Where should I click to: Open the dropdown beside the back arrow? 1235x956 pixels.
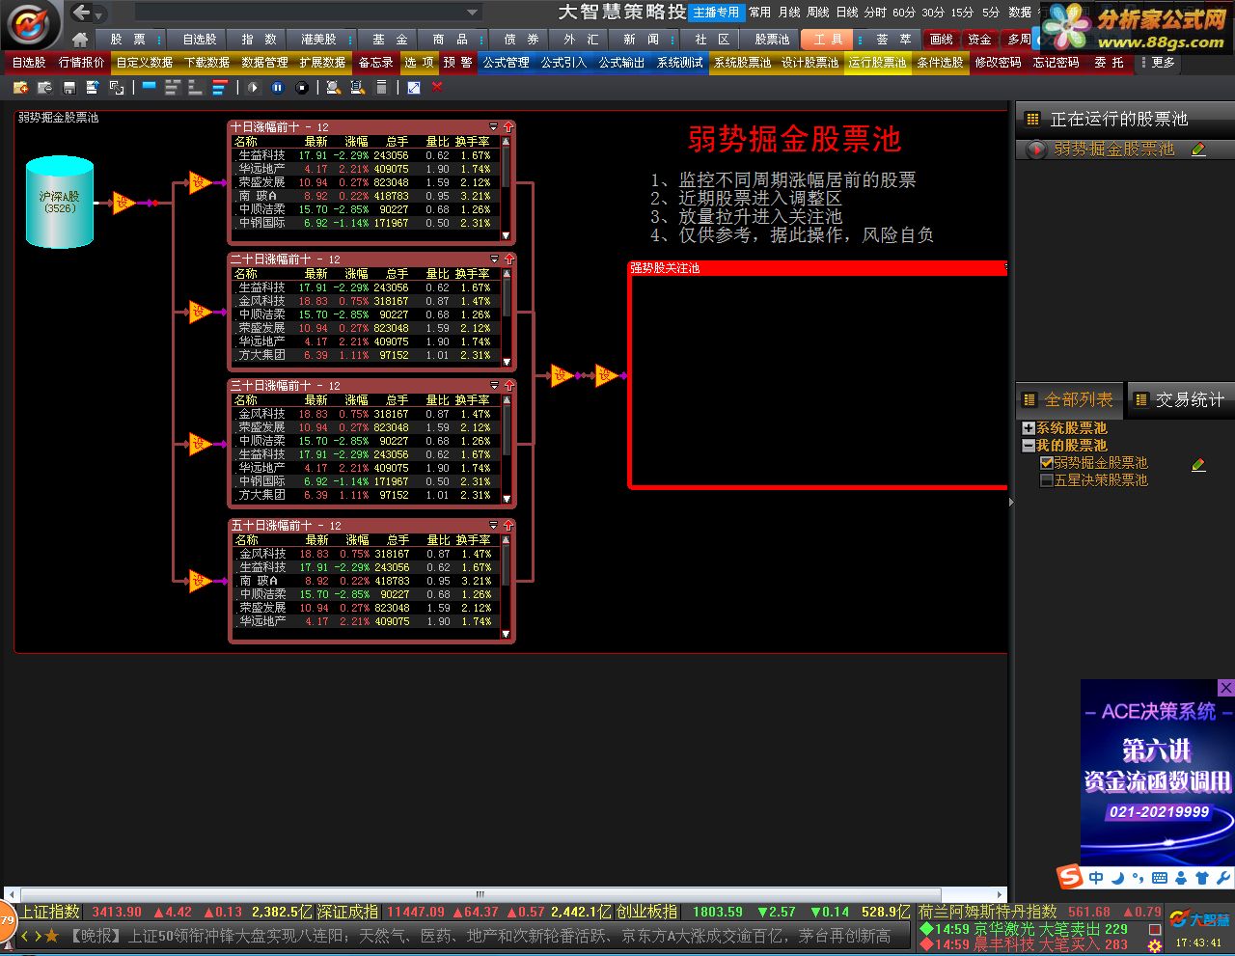pyautogui.click(x=99, y=14)
